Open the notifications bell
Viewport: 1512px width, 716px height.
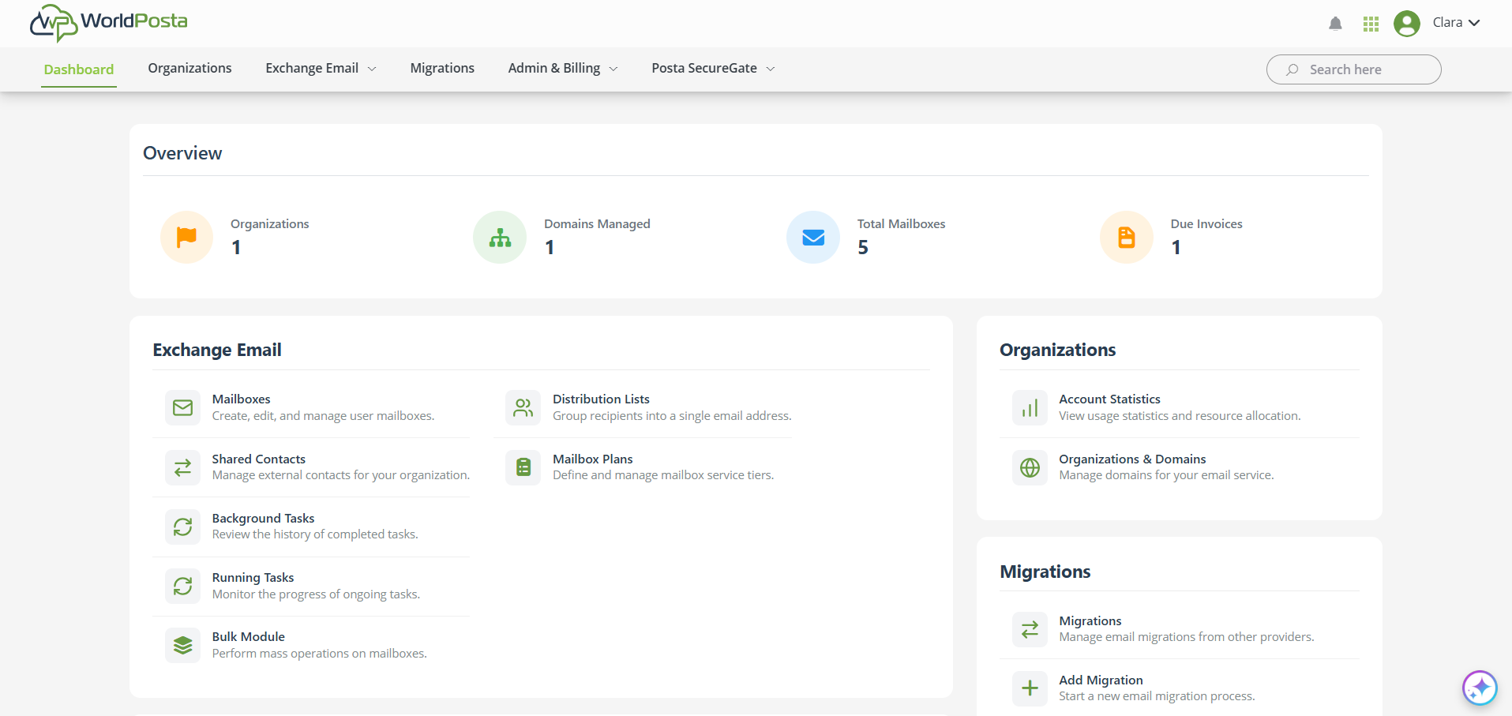1335,24
